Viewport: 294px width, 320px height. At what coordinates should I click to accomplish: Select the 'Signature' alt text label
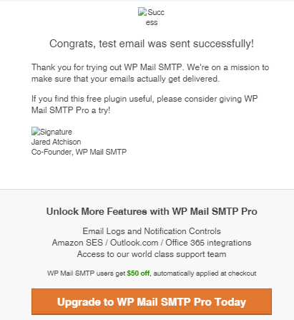tap(56, 132)
